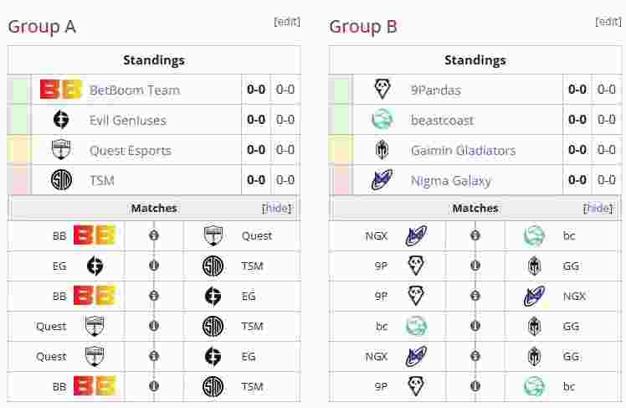Click the Nigma Galaxy logo in standings
Image resolution: width=626 pixels, height=408 pixels.
point(382,180)
